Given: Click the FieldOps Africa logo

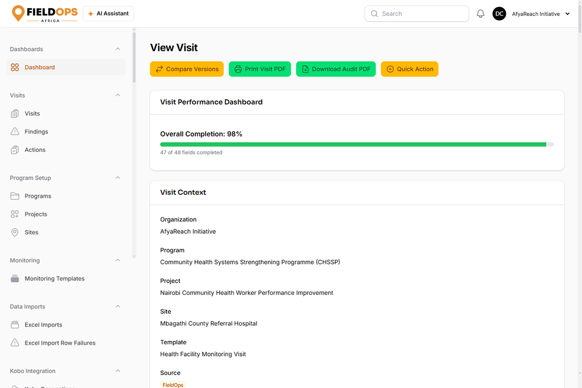Looking at the screenshot, I should tap(45, 14).
